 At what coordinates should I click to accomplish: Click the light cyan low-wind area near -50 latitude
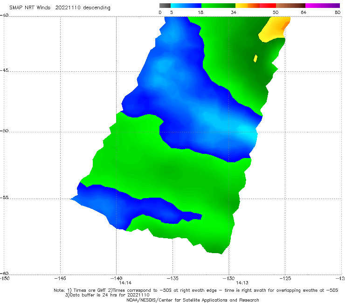pyautogui.click(x=248, y=132)
